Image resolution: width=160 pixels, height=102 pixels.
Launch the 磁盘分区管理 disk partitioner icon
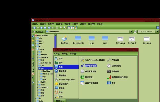coord(82,71)
